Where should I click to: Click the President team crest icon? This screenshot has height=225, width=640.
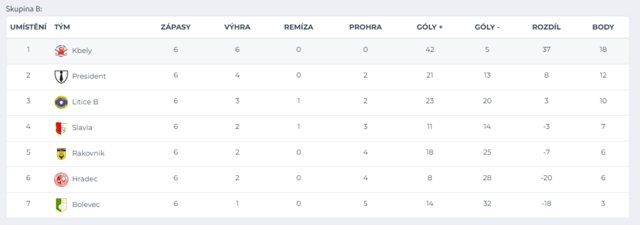point(61,76)
